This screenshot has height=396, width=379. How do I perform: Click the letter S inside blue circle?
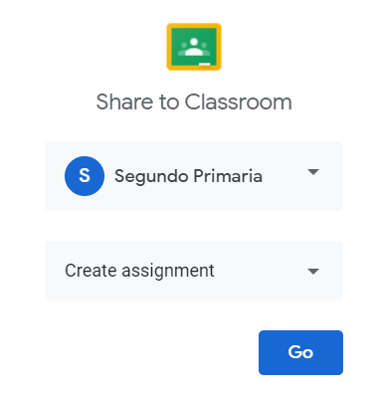[x=85, y=175]
